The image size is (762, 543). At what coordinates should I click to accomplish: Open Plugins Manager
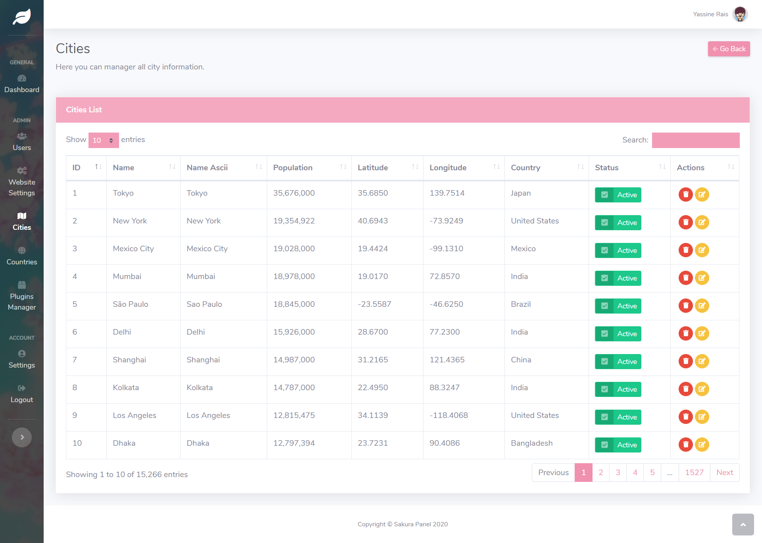(22, 296)
